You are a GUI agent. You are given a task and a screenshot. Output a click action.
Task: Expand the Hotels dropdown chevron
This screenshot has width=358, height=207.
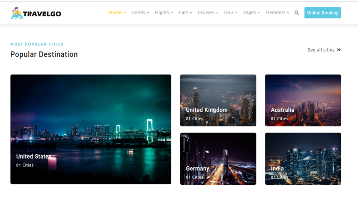[148, 13]
